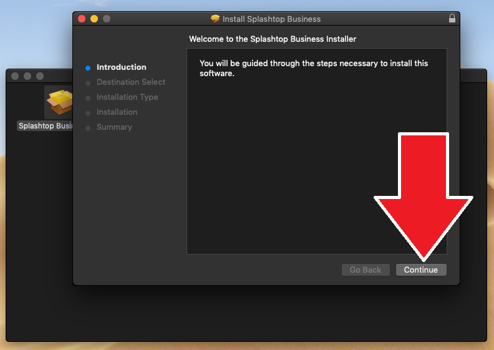Select the Splashtop Business package icon
The image size is (494, 350).
[59, 103]
